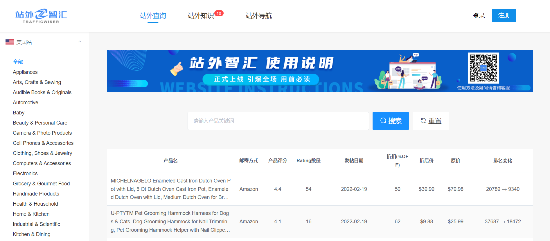550x241 pixels.
Task: Switch to the 站外查询 tab
Action: (x=153, y=16)
